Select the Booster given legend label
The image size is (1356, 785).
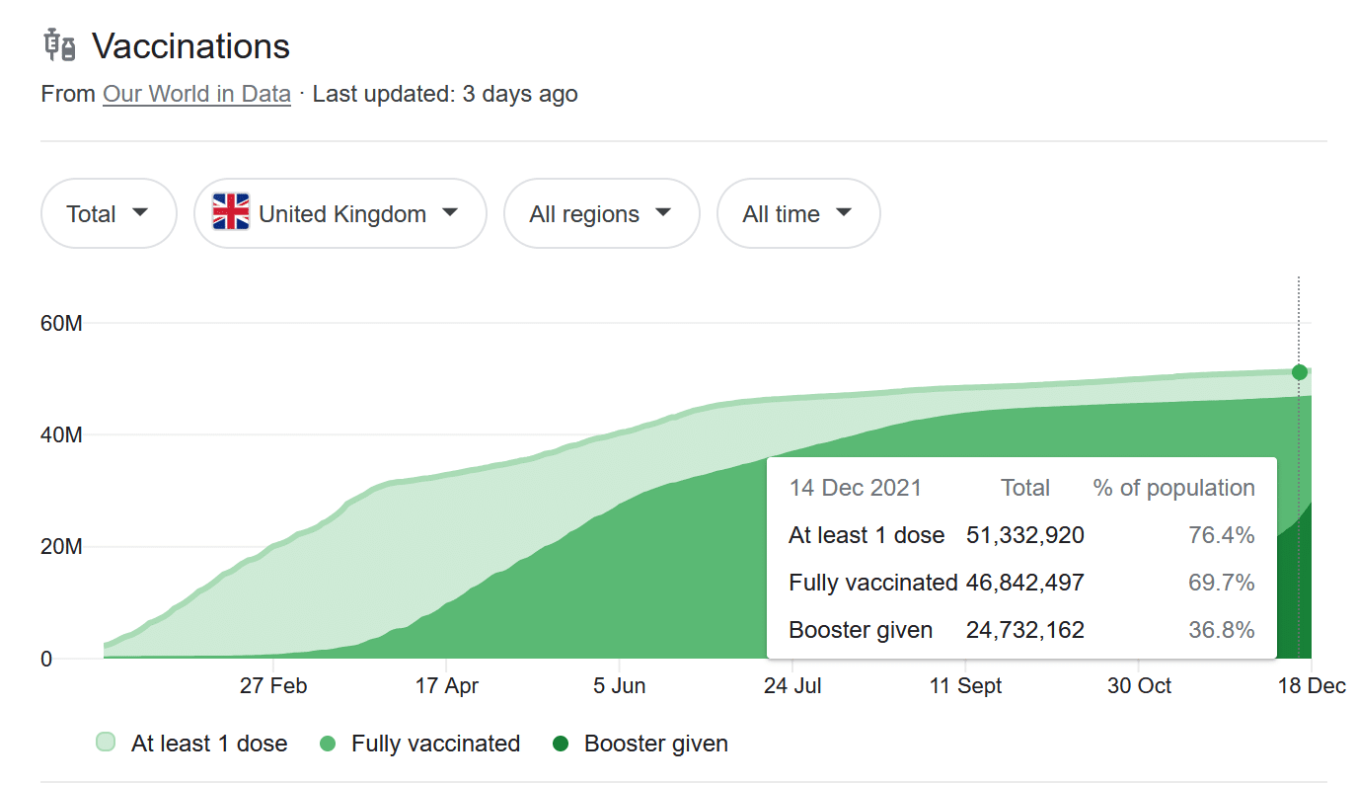(x=655, y=744)
